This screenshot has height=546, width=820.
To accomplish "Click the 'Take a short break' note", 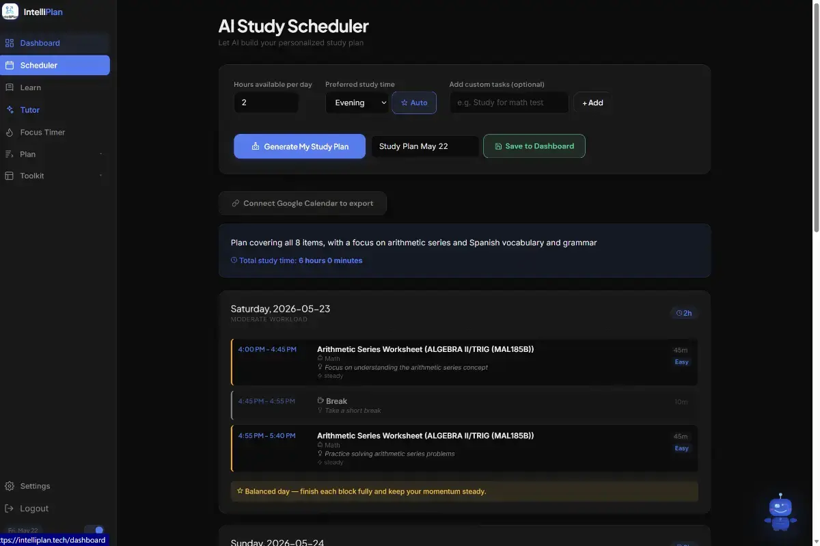I will point(353,411).
